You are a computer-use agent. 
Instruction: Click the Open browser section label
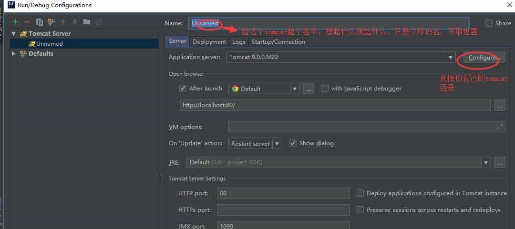(186, 74)
